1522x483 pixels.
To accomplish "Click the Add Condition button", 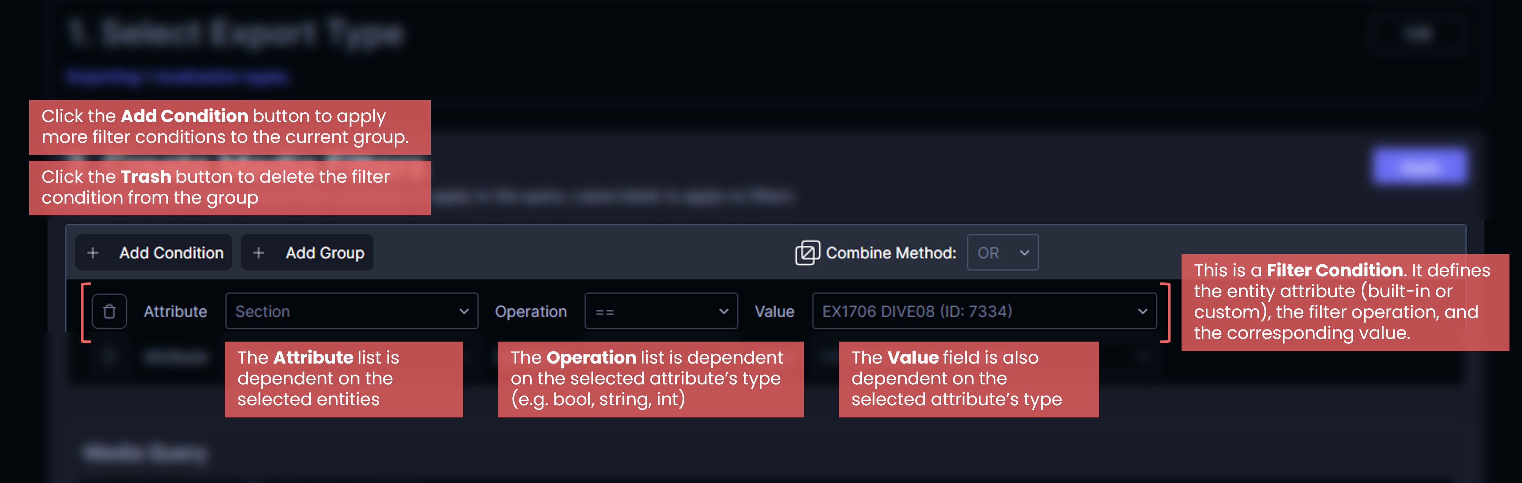I will [154, 253].
